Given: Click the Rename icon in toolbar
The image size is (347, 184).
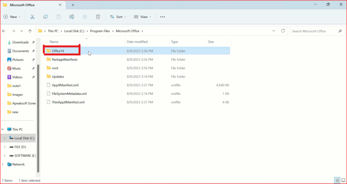Looking at the screenshot, I should [x=72, y=17].
